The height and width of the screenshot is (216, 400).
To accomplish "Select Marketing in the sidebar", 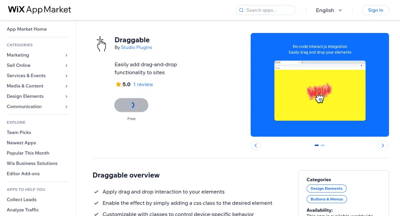I will pyautogui.click(x=18, y=55).
